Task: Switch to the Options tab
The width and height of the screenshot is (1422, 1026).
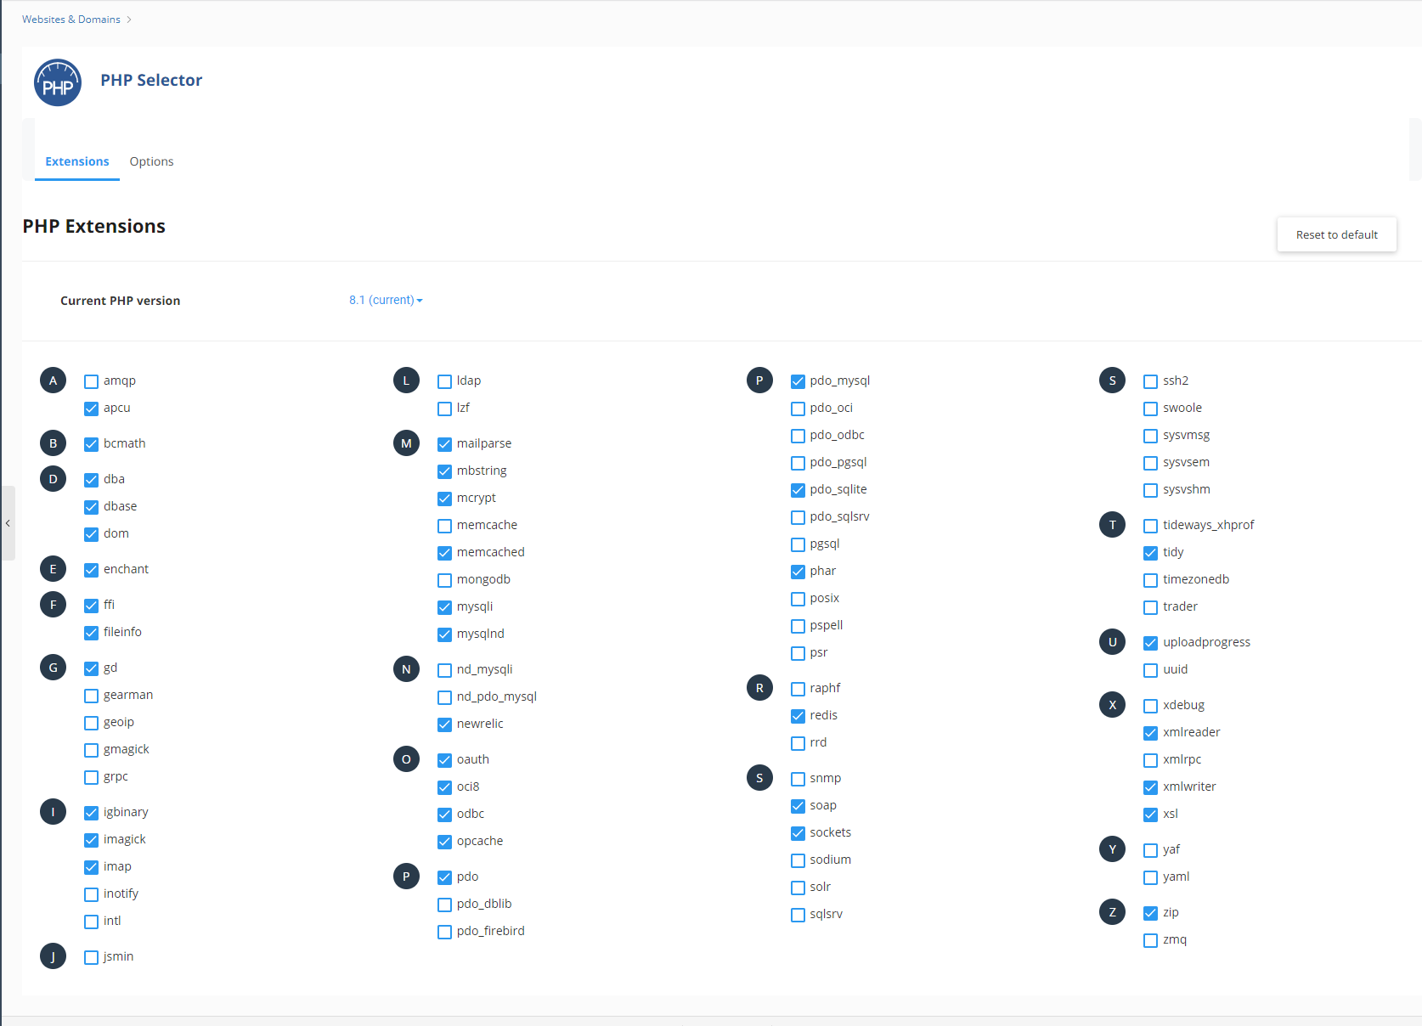Action: click(x=151, y=161)
